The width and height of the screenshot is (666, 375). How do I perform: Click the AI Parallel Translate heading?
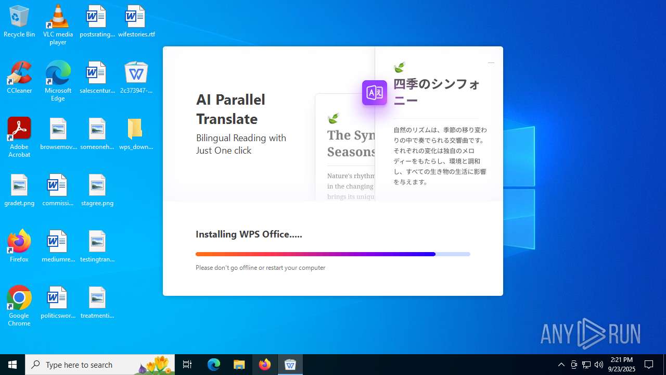230,109
